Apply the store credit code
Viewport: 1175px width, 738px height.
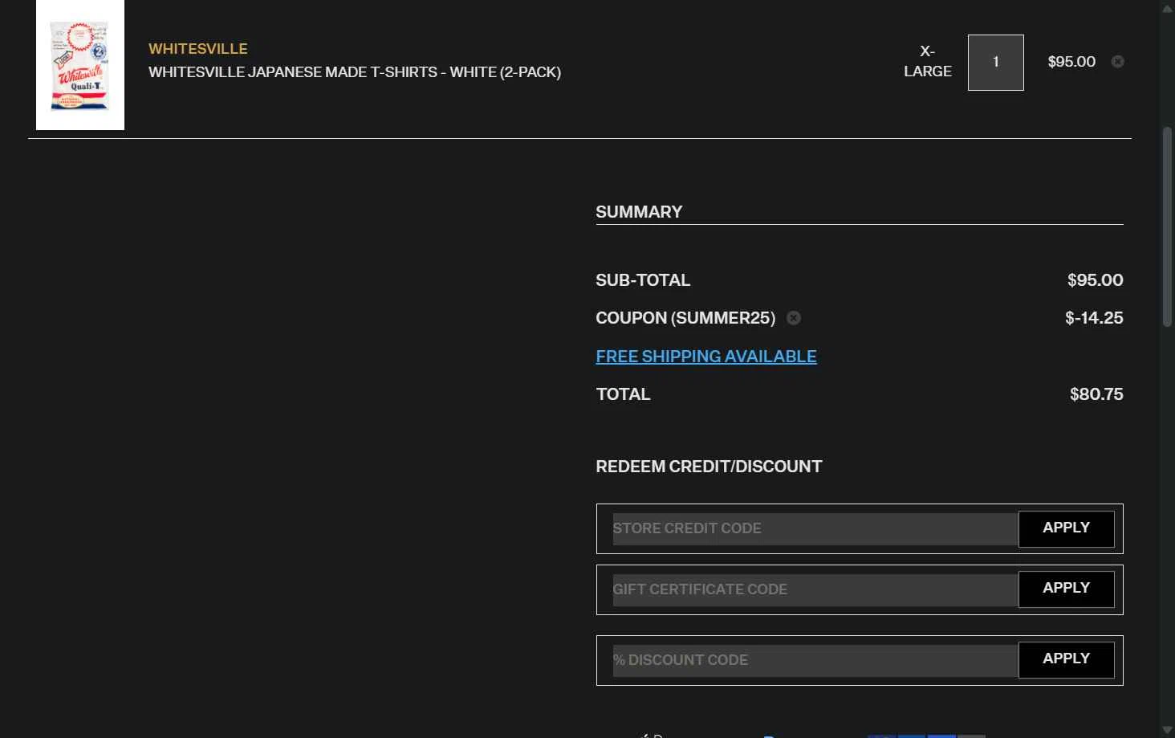1067,528
